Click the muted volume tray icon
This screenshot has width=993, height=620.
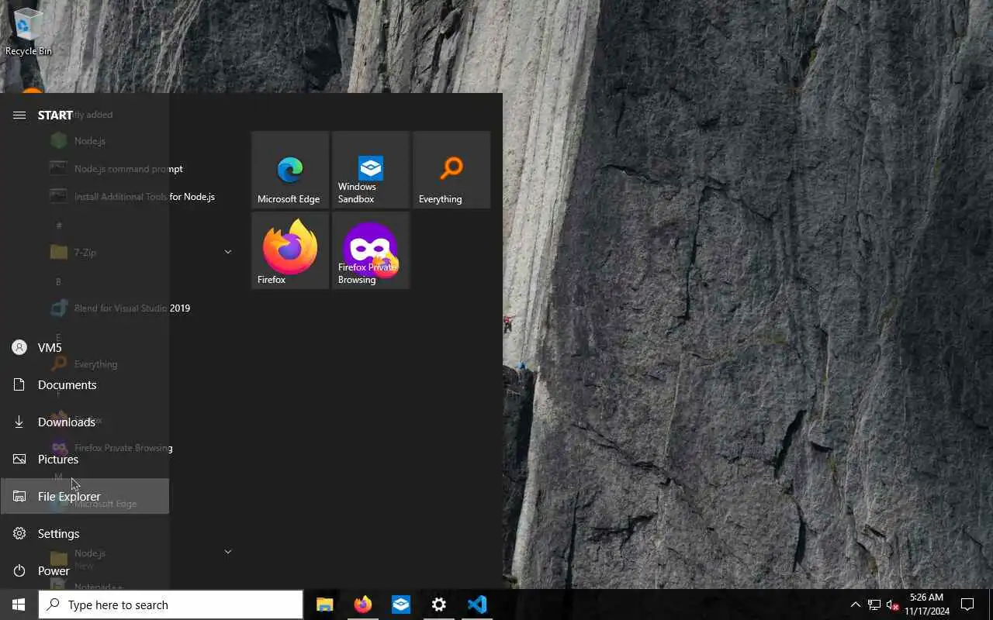pyautogui.click(x=892, y=604)
